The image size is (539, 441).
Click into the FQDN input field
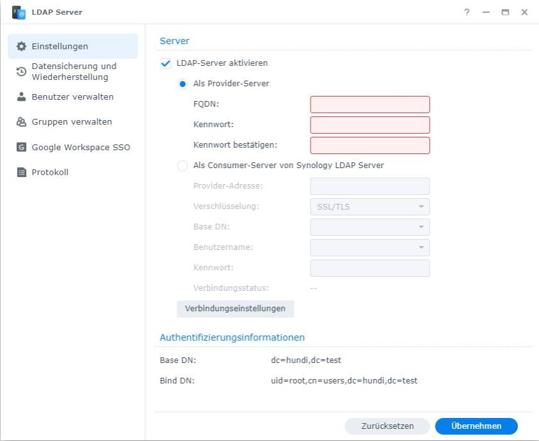click(x=369, y=104)
